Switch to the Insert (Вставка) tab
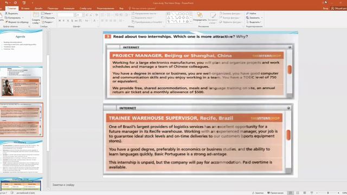This screenshot has height=195, width=347. coord(25,9)
